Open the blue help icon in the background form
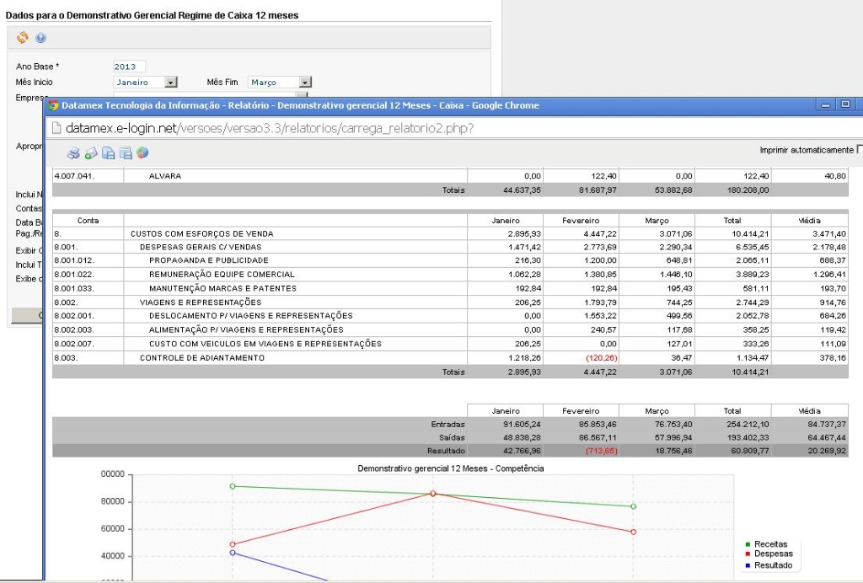 40,38
